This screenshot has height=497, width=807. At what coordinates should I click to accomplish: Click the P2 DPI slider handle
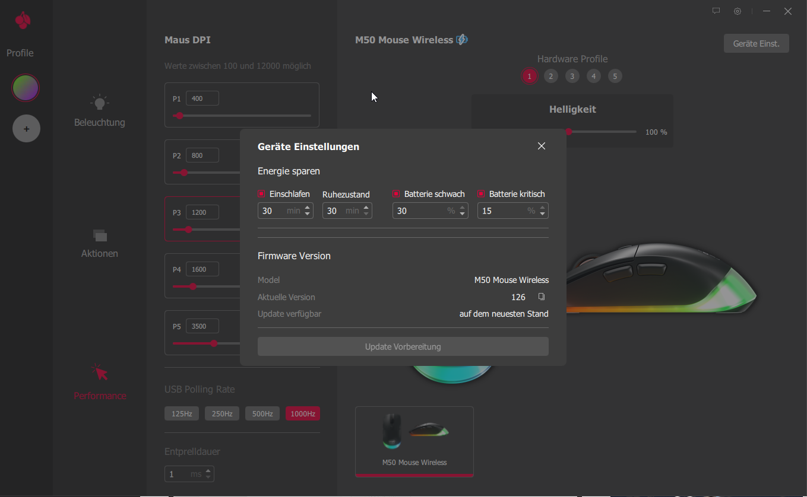point(184,173)
